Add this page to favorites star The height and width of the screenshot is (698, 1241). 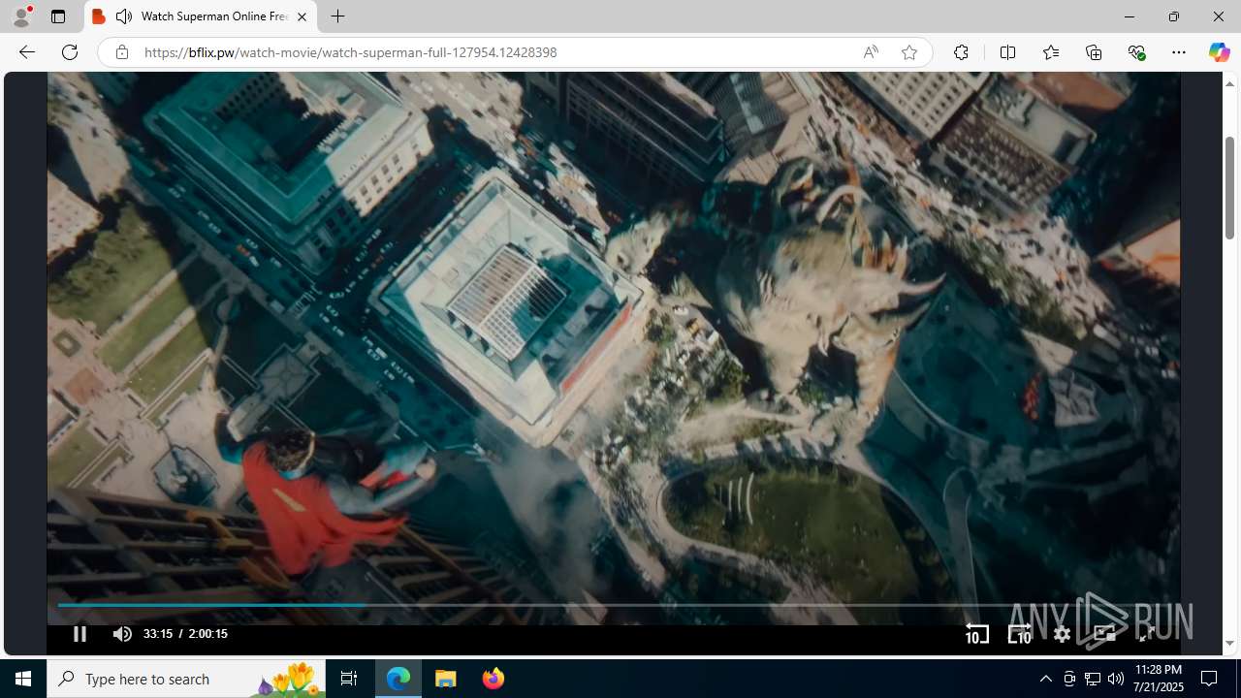pos(908,52)
